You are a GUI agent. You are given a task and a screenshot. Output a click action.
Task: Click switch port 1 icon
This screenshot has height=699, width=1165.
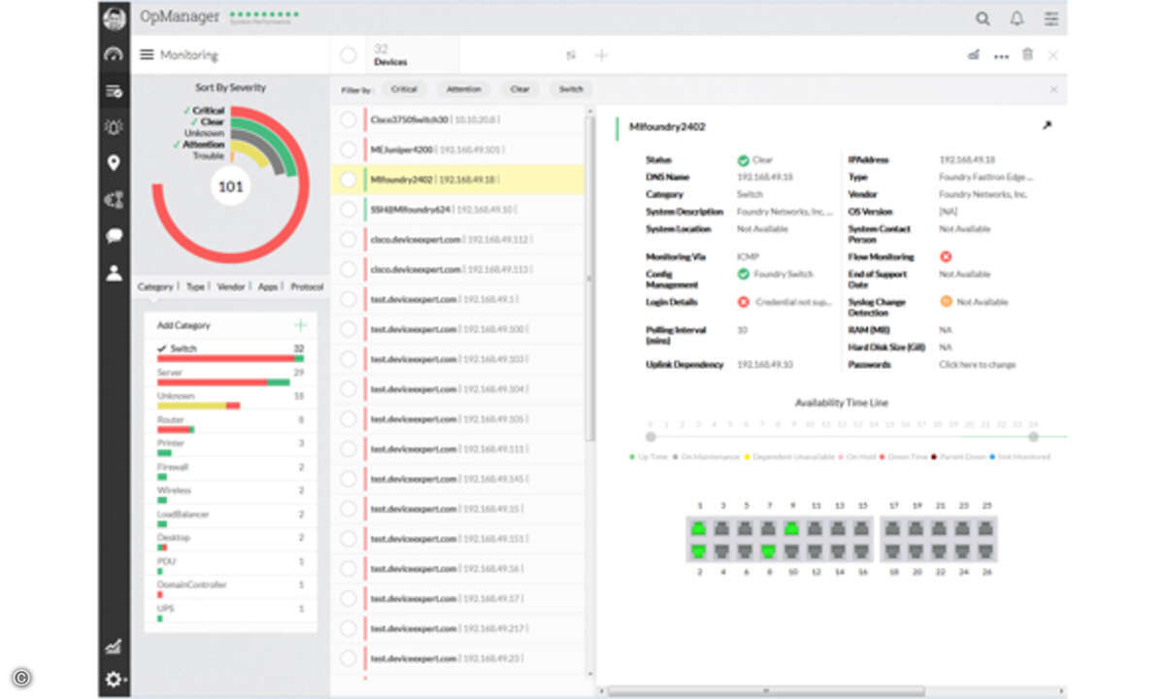click(699, 529)
